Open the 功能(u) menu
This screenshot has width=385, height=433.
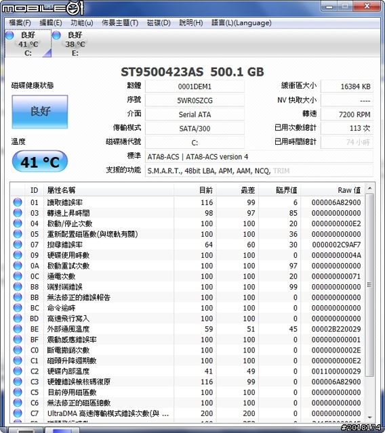82,22
